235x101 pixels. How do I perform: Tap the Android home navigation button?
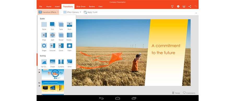pos(118,98)
